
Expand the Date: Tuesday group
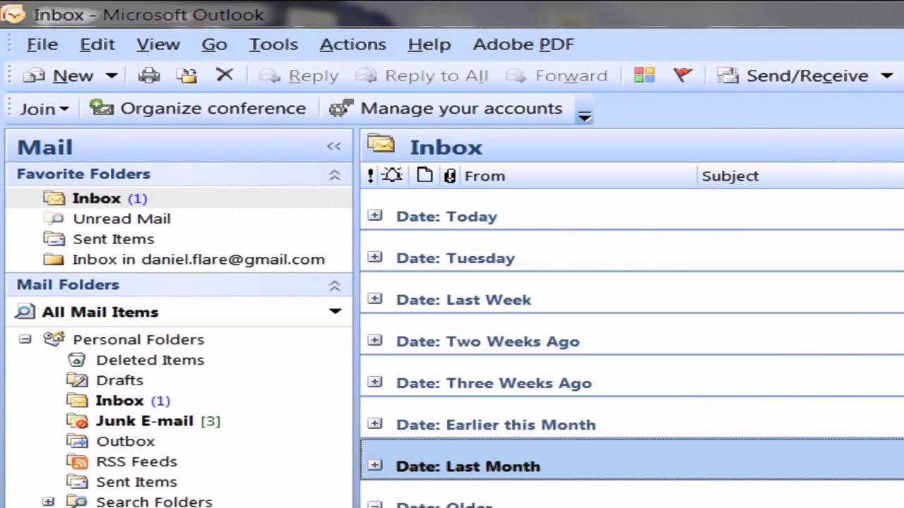(375, 257)
